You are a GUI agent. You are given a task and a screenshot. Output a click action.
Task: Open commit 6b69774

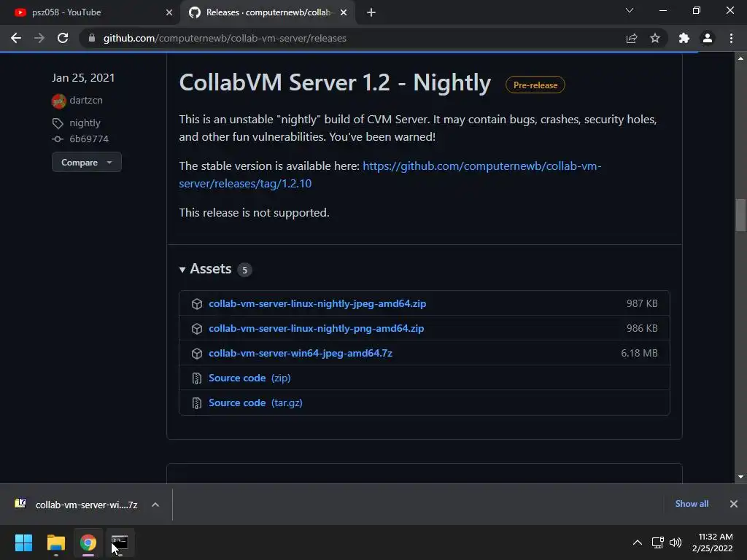89,139
